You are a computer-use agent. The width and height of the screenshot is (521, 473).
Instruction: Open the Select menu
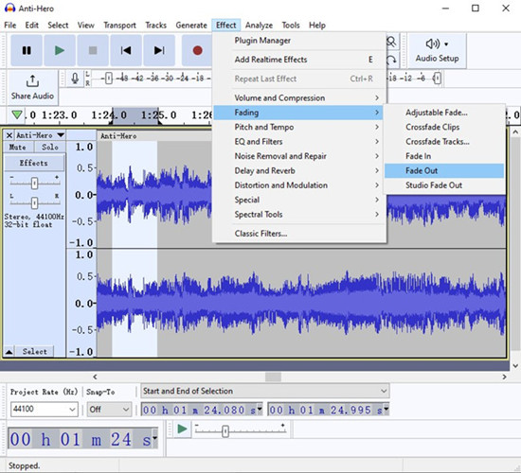(58, 26)
